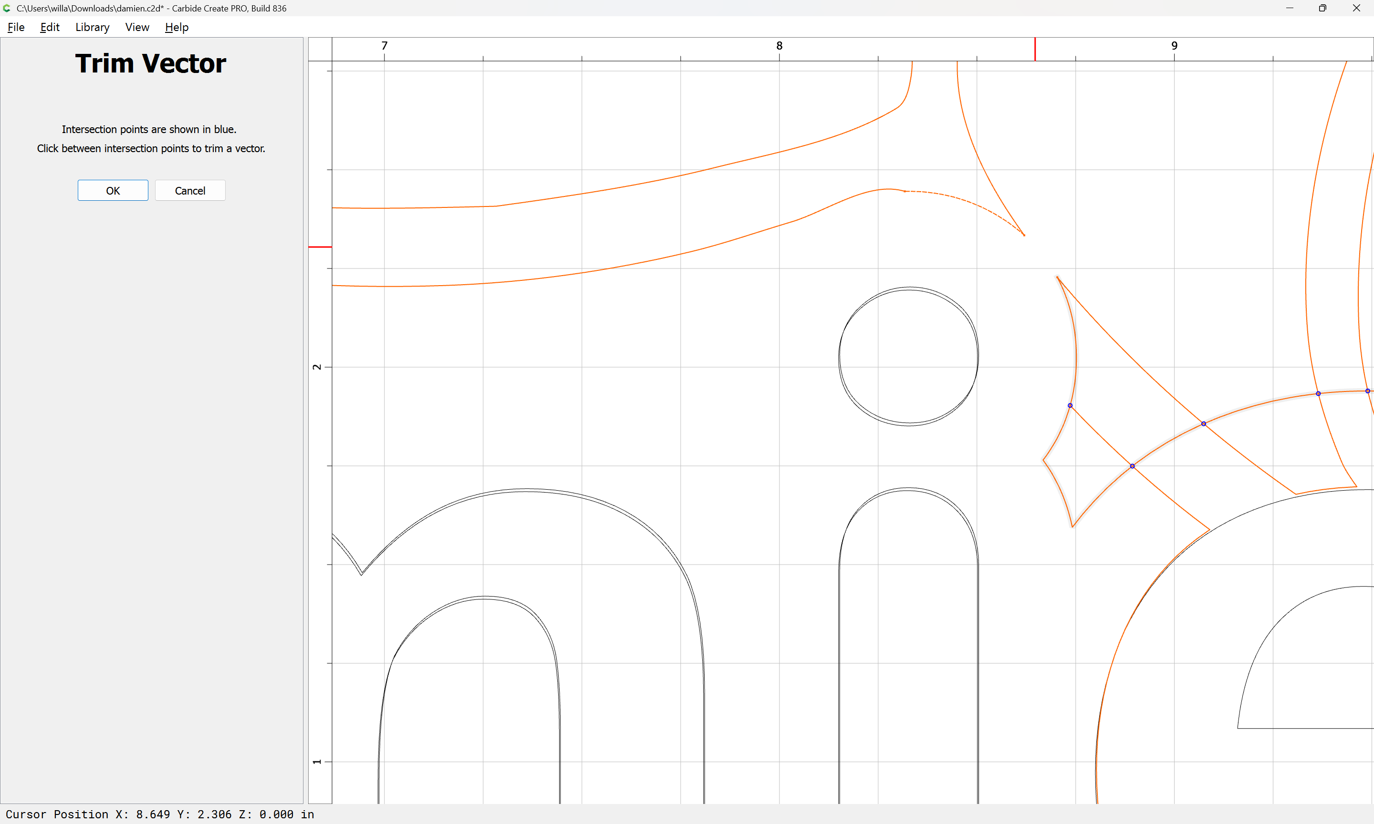The height and width of the screenshot is (824, 1374).
Task: Click the red marker on horizontal ruler
Action: click(x=1035, y=49)
